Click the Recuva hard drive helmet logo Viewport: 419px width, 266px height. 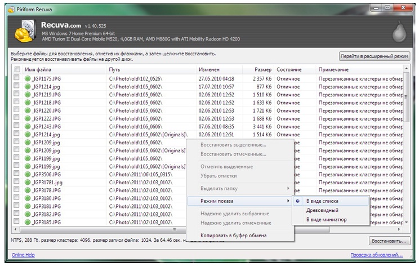pos(25,32)
